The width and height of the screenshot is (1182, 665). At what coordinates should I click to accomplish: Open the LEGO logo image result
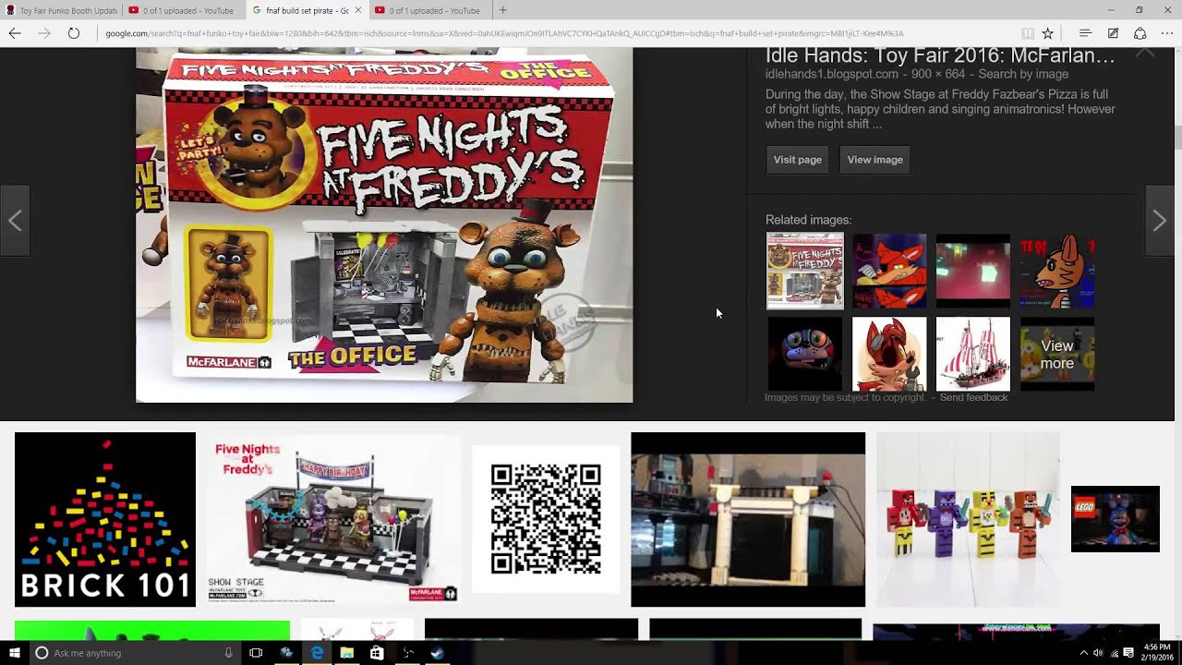1116,519
